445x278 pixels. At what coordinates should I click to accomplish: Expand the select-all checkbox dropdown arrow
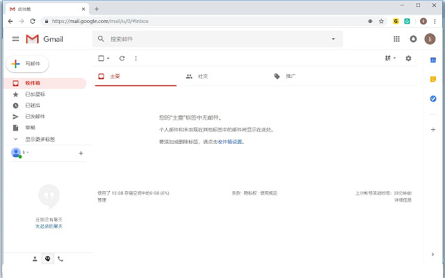coord(108,58)
